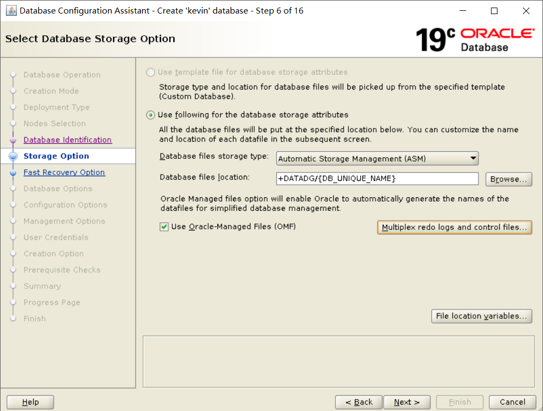Image resolution: width=543 pixels, height=411 pixels.
Task: Open Database files storage type dropdown
Action: pos(377,158)
